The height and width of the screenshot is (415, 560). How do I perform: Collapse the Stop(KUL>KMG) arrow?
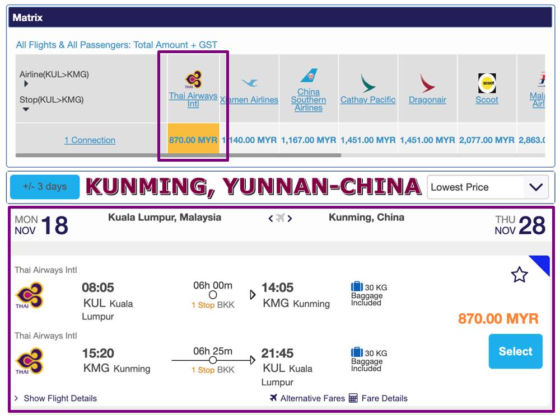pos(26,110)
